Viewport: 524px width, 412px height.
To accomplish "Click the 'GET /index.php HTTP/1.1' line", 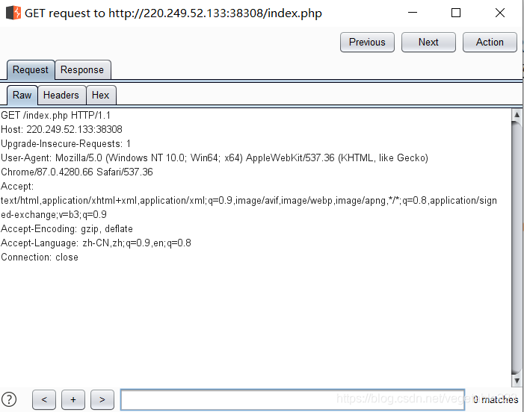I will [55, 116].
